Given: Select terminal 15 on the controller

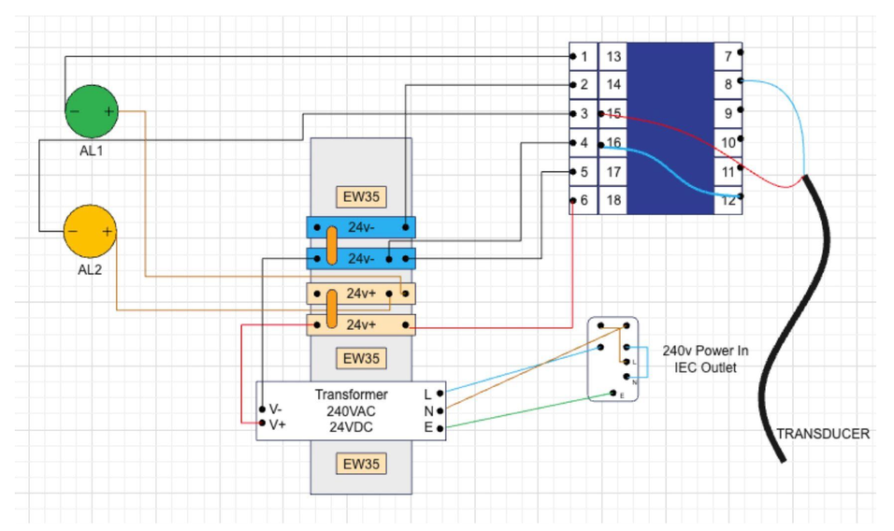Looking at the screenshot, I should click(x=613, y=114).
